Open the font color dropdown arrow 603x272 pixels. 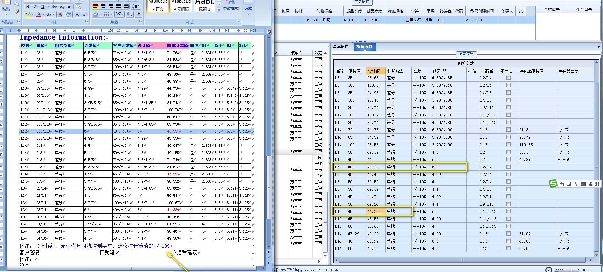(x=44, y=15)
